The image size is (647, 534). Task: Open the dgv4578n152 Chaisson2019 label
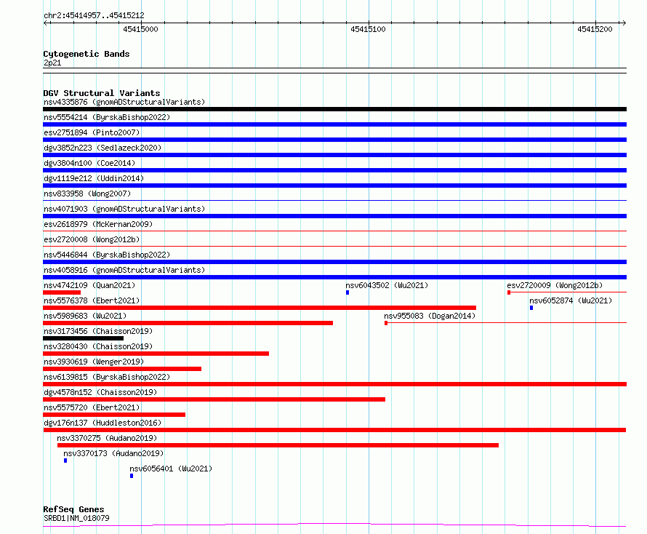point(100,392)
